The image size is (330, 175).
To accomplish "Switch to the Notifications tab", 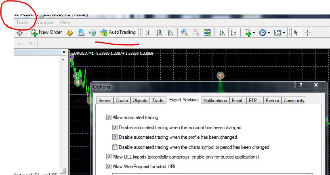I will [215, 101].
